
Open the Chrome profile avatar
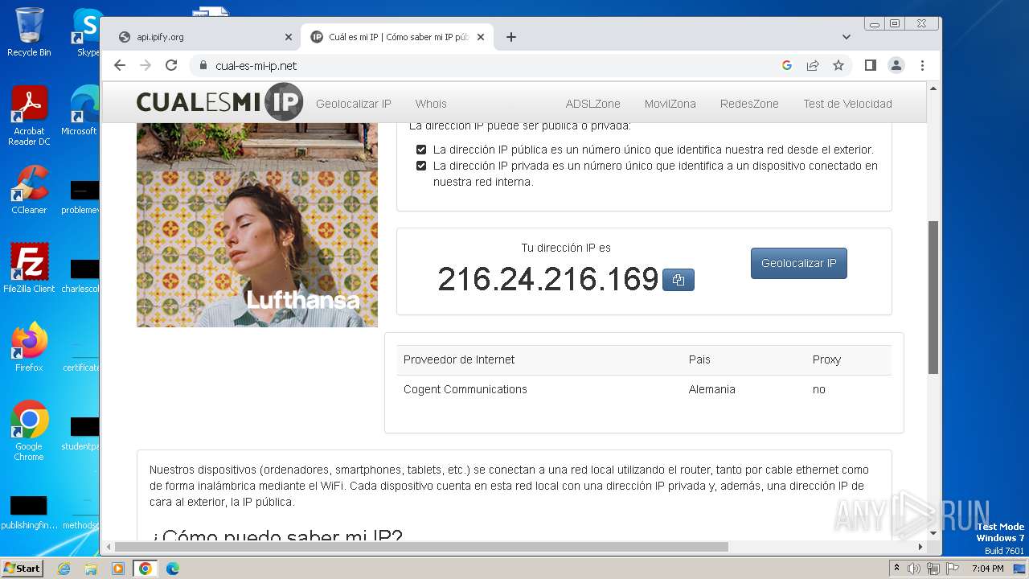click(x=896, y=66)
